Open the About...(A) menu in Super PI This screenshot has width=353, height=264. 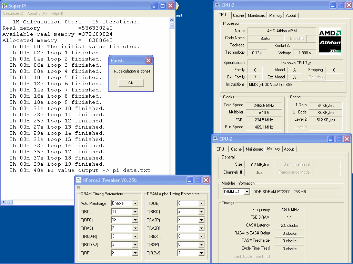point(37,13)
